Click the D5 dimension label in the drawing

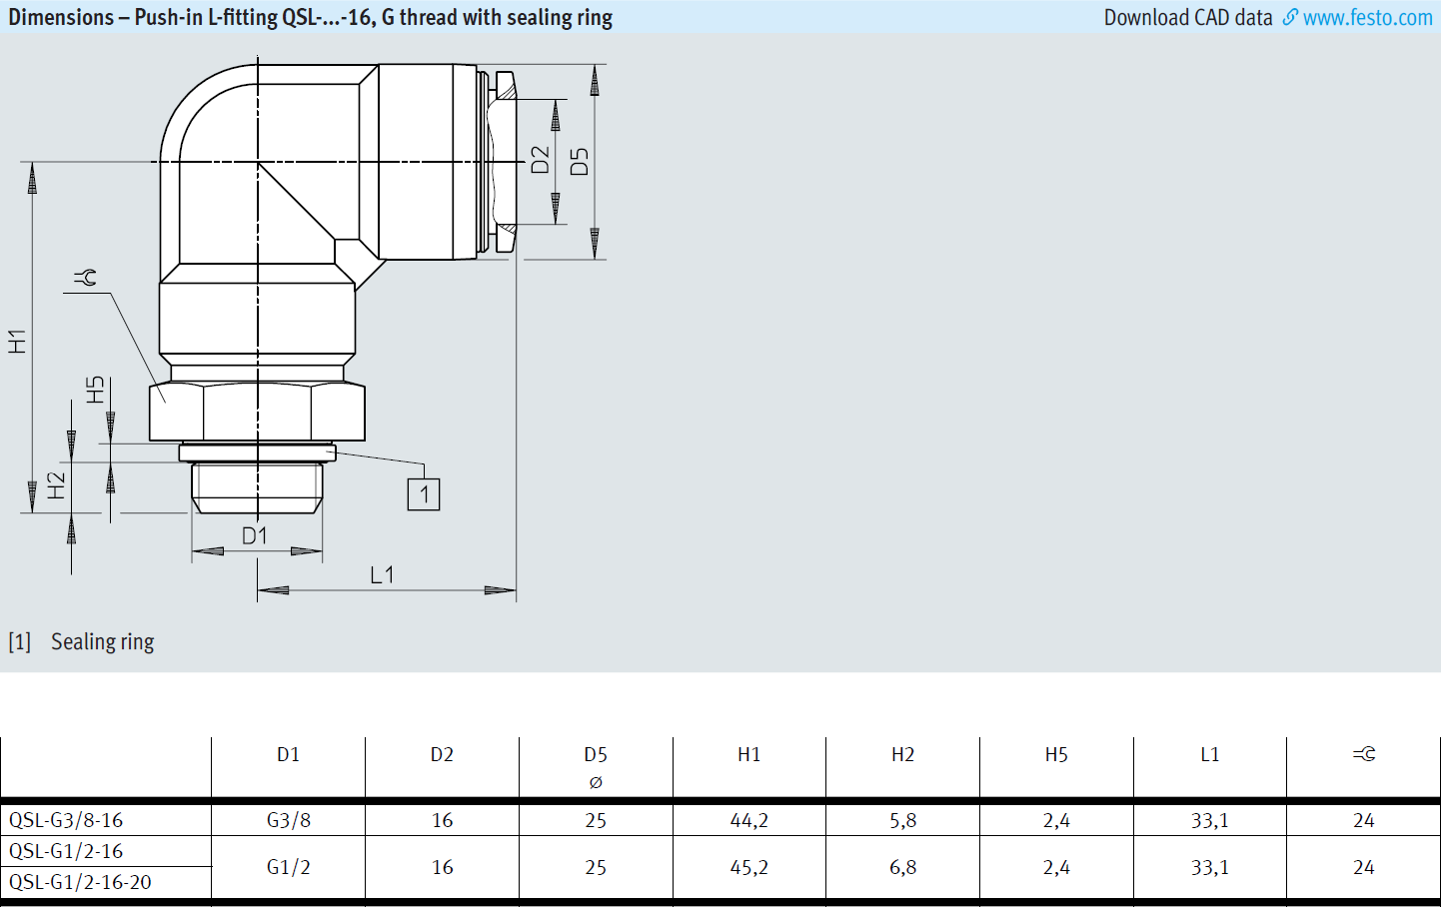click(x=580, y=162)
